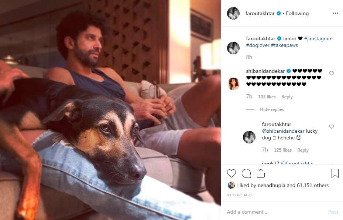Open the dog photo of the post
This screenshot has height=220, width=343.
(110, 110)
